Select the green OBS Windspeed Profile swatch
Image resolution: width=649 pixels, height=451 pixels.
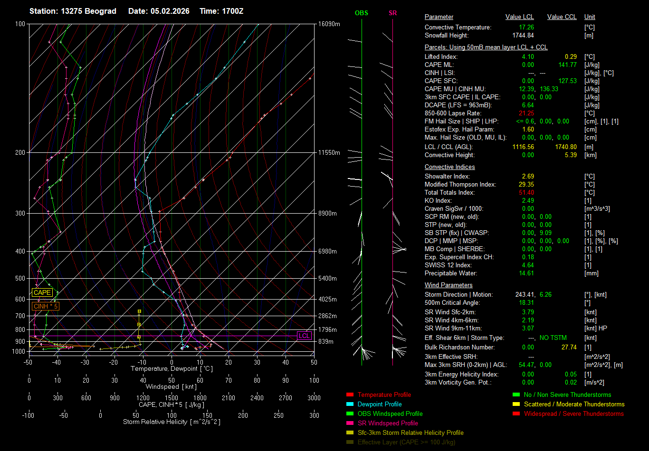[x=350, y=414]
